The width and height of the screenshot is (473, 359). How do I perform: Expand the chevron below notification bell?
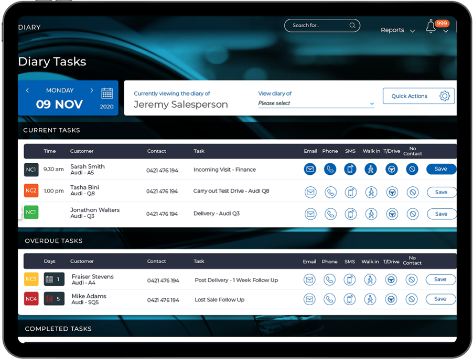click(446, 31)
